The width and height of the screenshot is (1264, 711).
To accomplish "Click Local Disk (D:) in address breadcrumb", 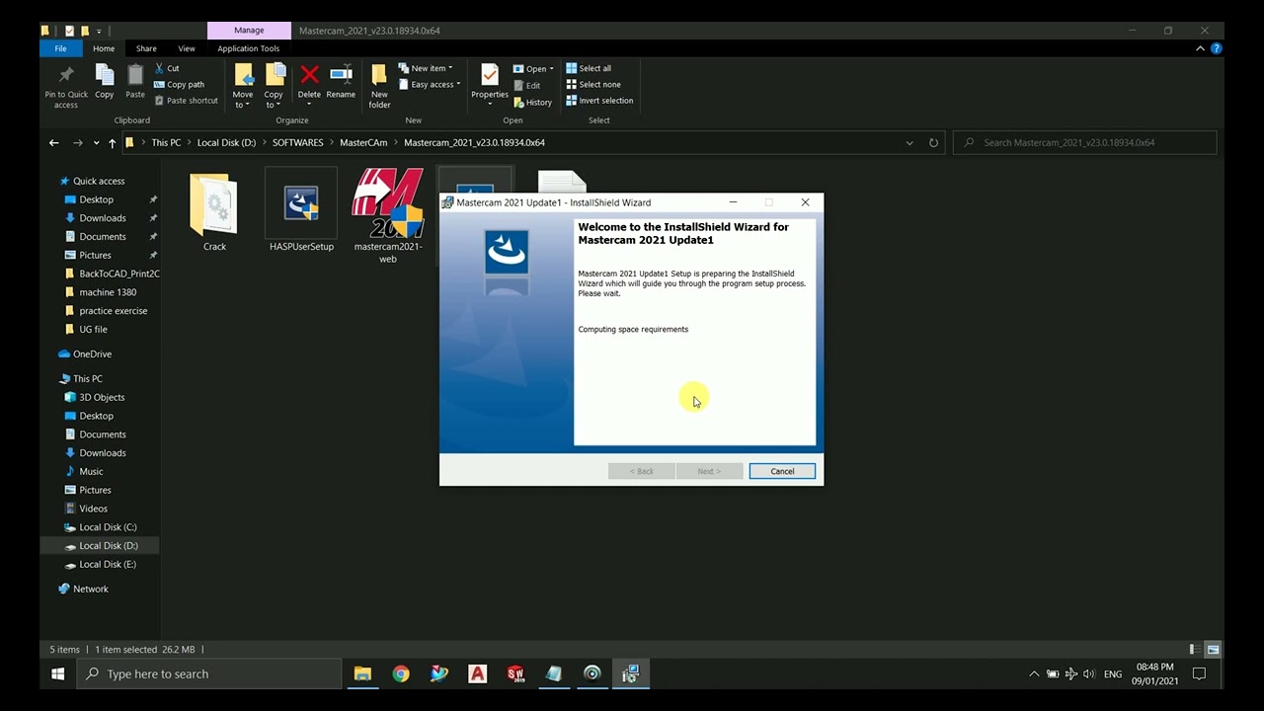I will (226, 142).
